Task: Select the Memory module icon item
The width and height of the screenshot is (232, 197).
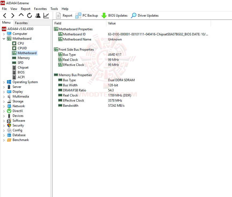Action: (14, 58)
